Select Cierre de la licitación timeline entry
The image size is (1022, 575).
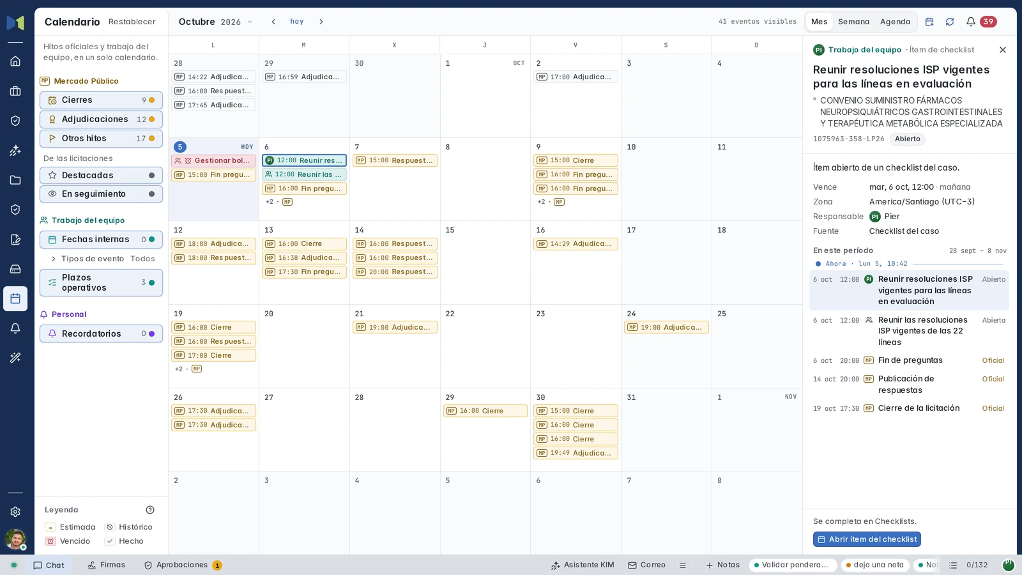point(909,408)
